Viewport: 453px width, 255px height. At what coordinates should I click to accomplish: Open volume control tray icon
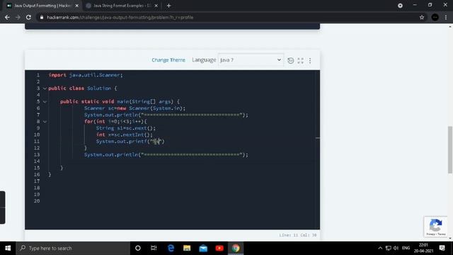(x=396, y=248)
